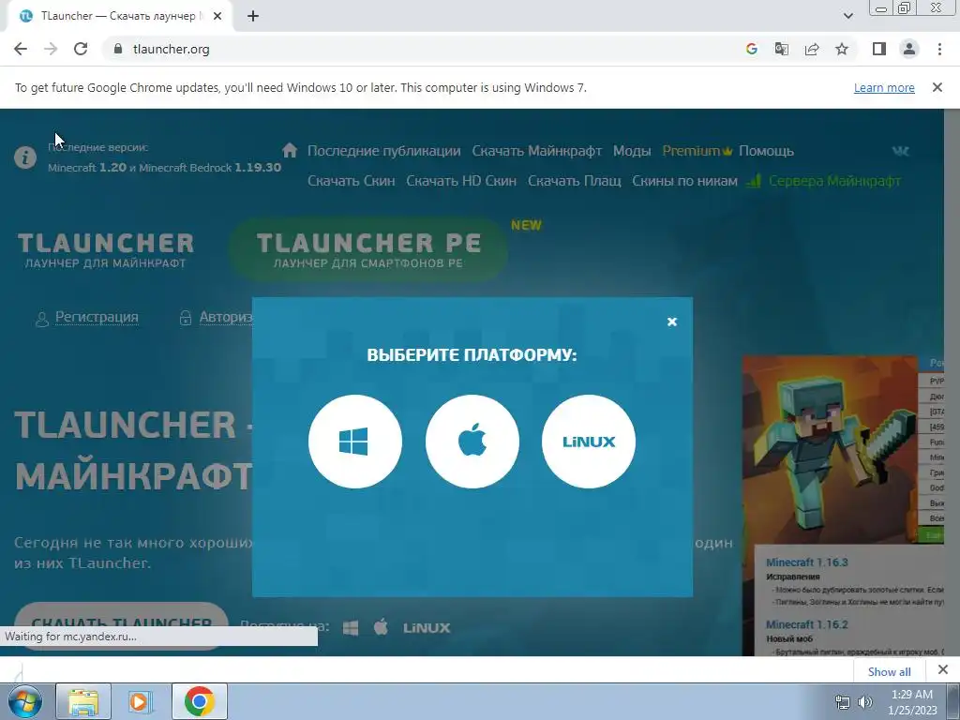
Task: Click the Minecraft character thumbnail
Action: 830,450
